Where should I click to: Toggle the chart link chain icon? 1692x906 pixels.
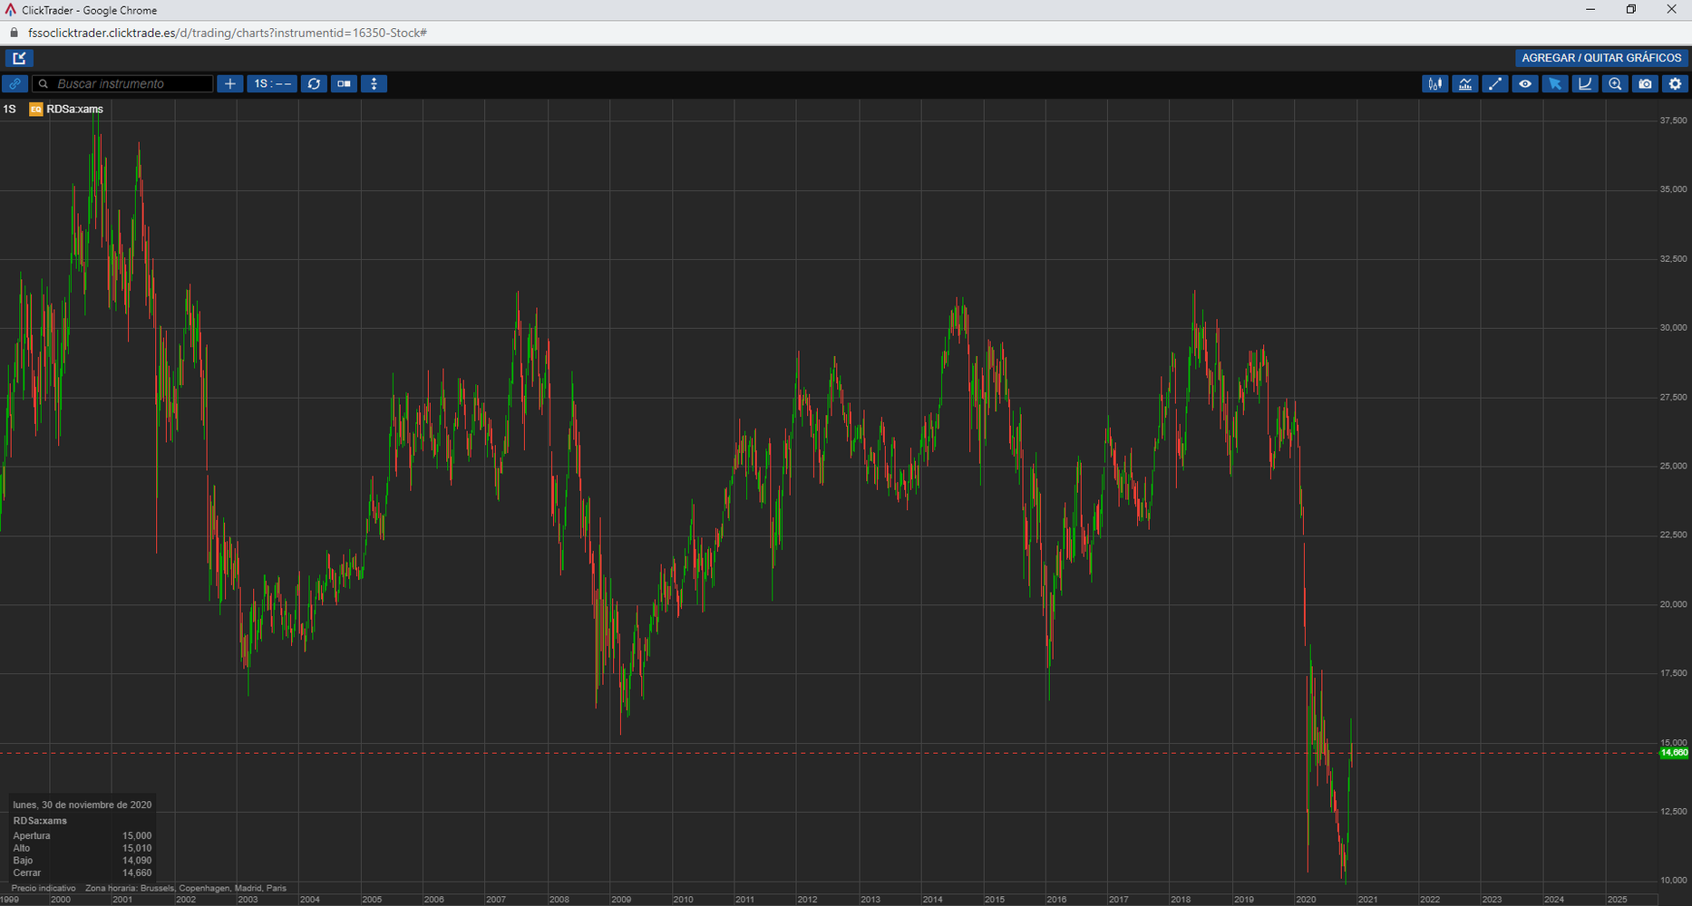click(15, 84)
